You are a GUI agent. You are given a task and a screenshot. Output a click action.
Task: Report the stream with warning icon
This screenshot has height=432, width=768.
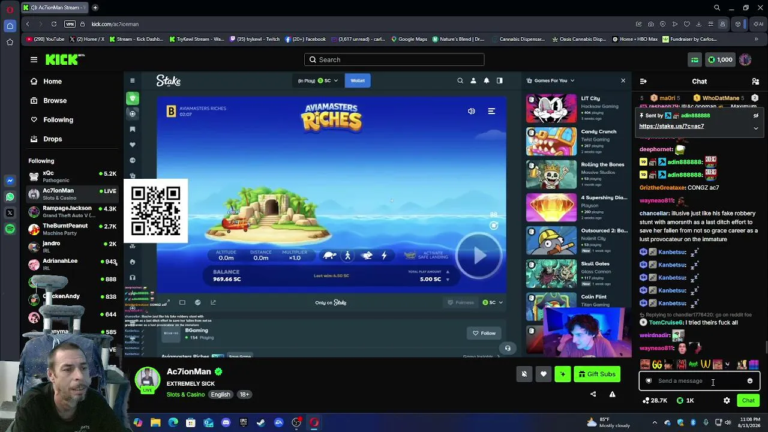[x=612, y=394]
